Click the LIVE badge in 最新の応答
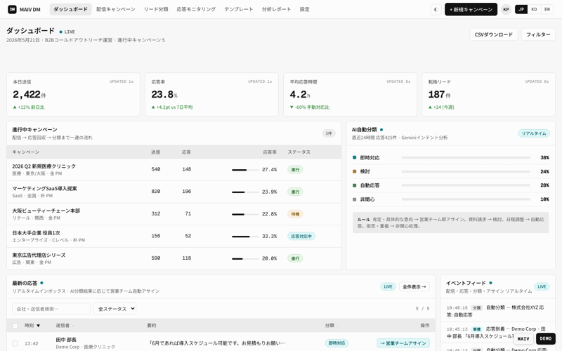 388,286
